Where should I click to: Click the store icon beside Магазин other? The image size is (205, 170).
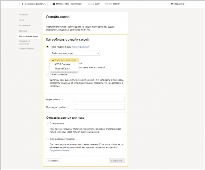click(54, 4)
